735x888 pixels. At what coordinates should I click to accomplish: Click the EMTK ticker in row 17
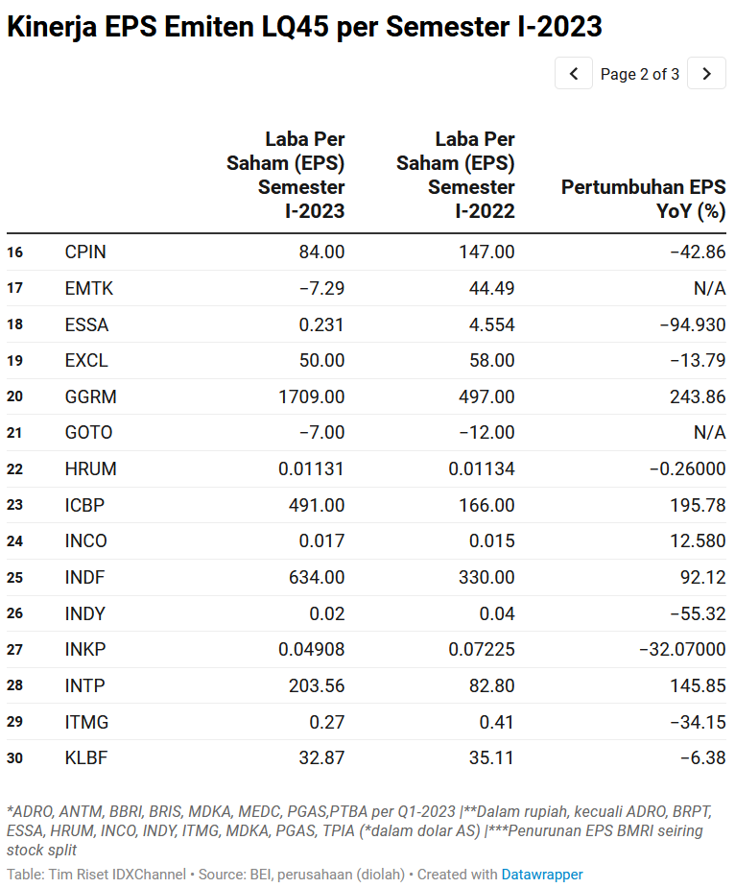(x=88, y=289)
